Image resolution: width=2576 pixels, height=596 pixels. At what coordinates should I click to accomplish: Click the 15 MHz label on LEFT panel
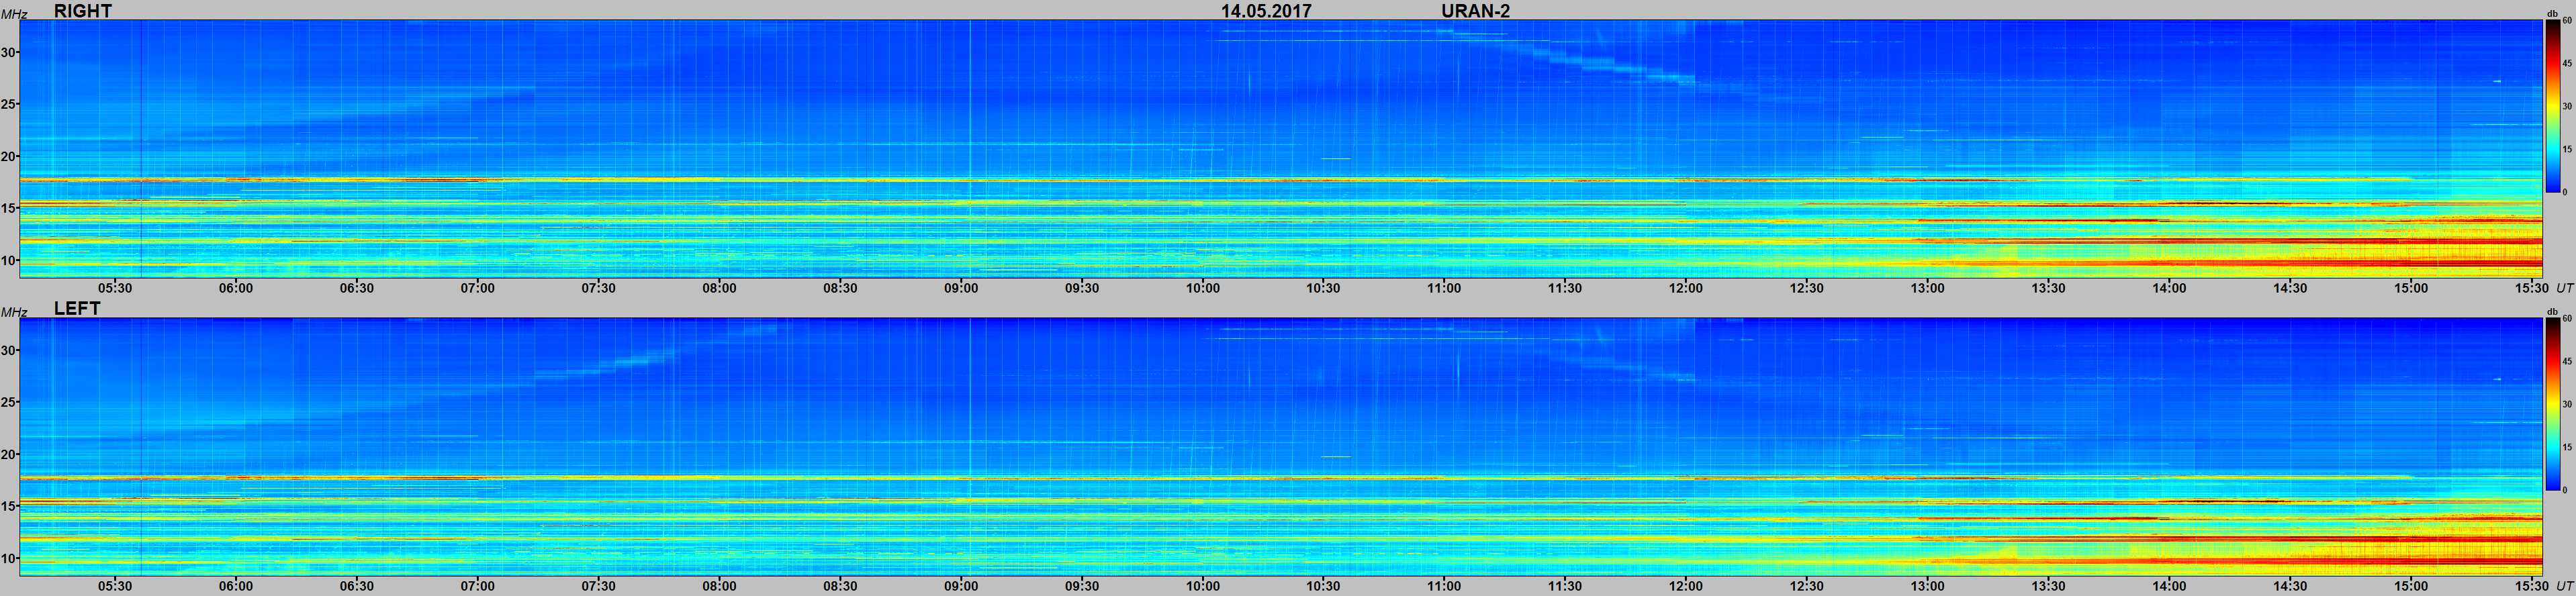click(x=8, y=506)
